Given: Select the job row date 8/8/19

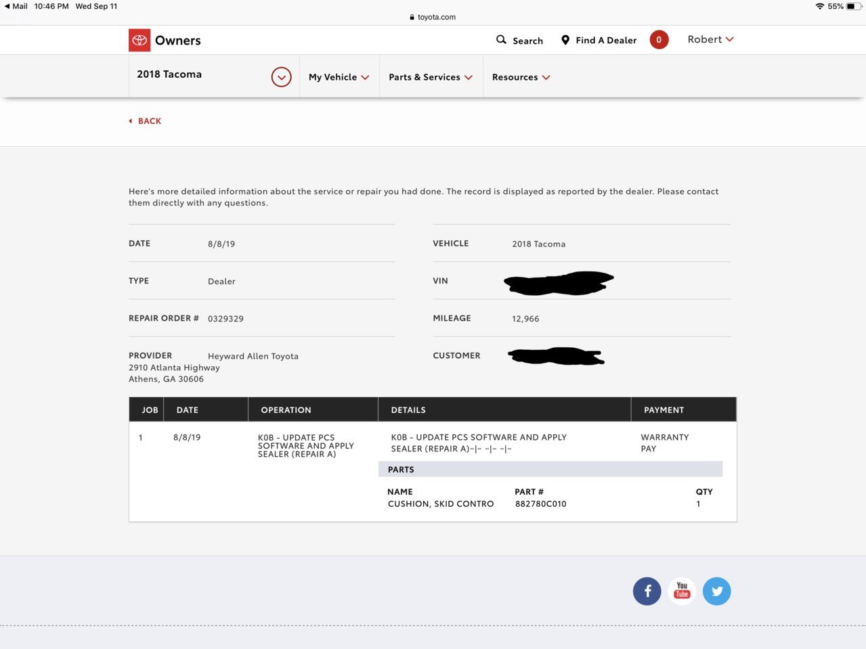Looking at the screenshot, I should pyautogui.click(x=187, y=438).
